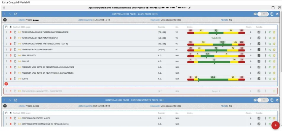Delete the CONTROLLI ZACMI PESTO (319) group
This screenshot has width=282, height=131.
click(x=277, y=14)
